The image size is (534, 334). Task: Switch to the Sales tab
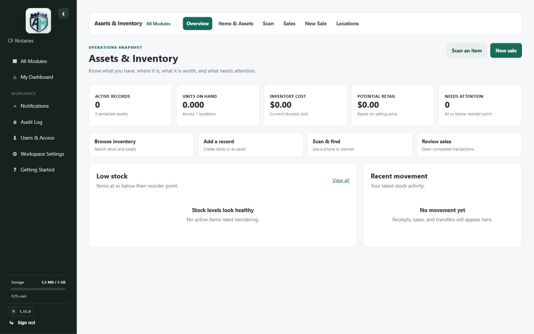pos(289,24)
